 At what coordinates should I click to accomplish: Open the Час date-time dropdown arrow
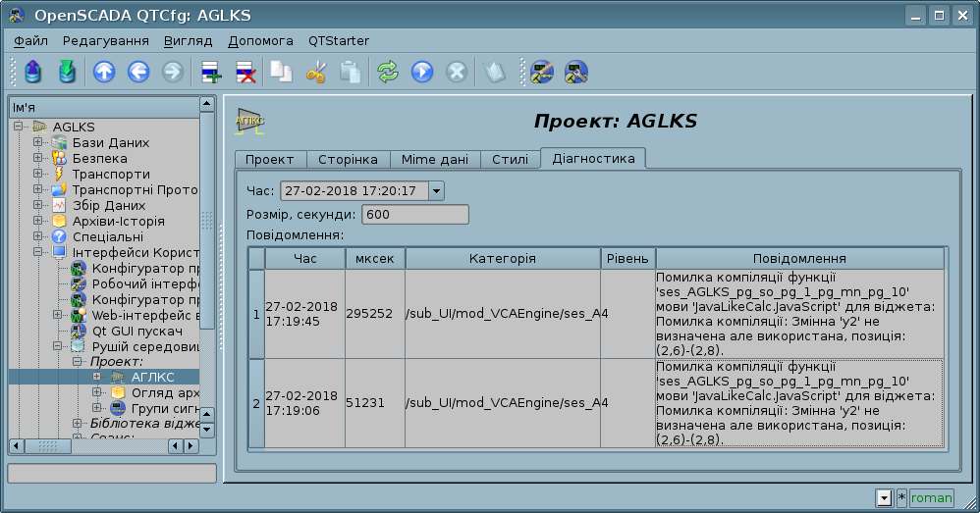tap(436, 191)
